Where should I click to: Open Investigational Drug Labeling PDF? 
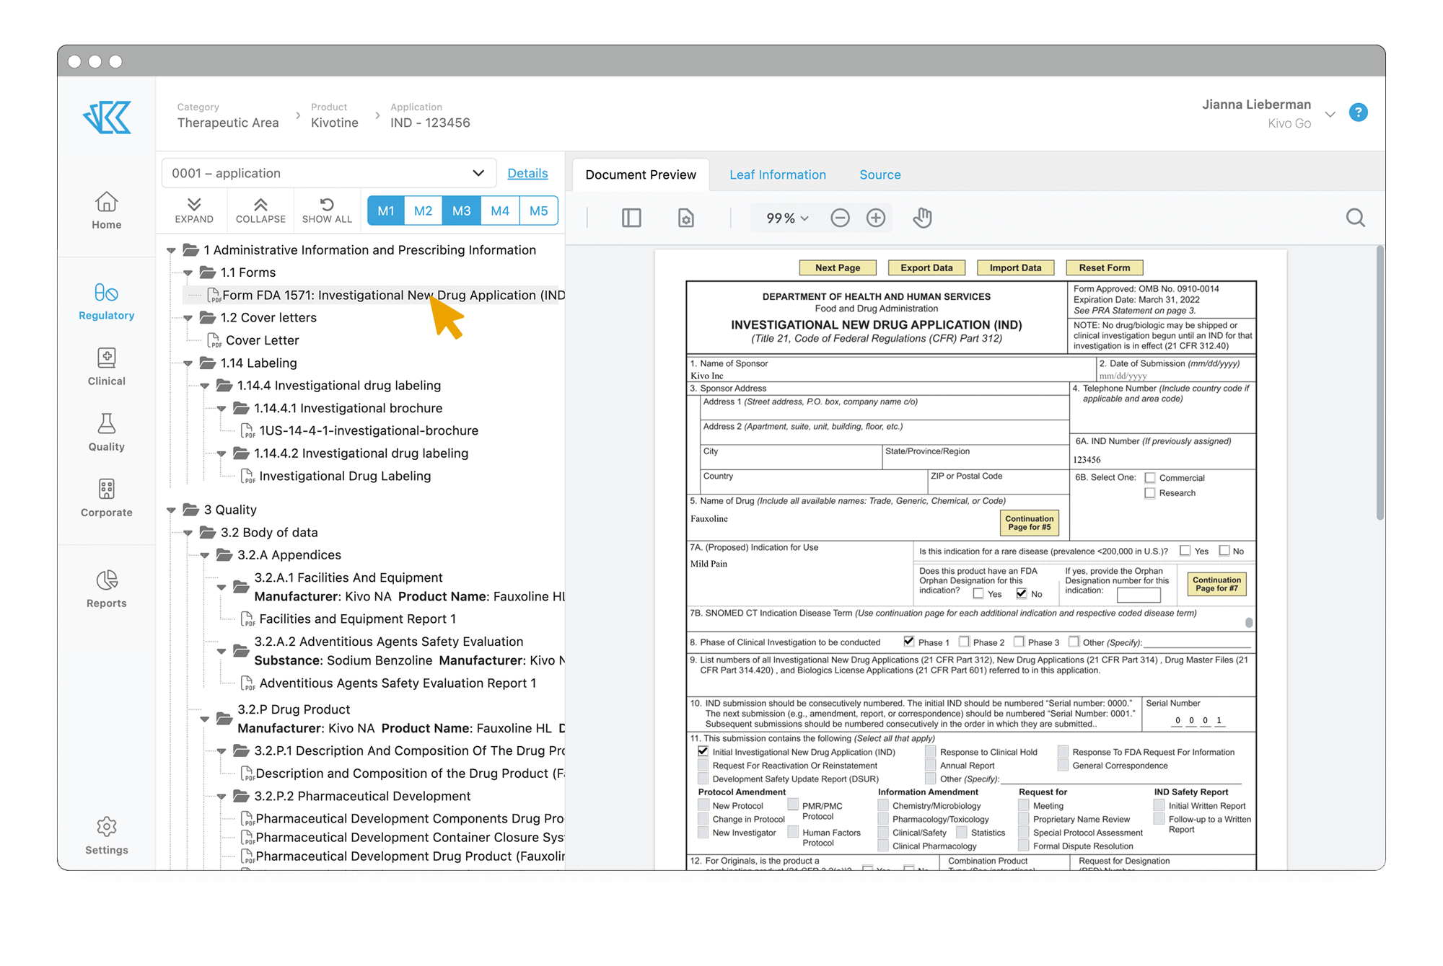[336, 477]
